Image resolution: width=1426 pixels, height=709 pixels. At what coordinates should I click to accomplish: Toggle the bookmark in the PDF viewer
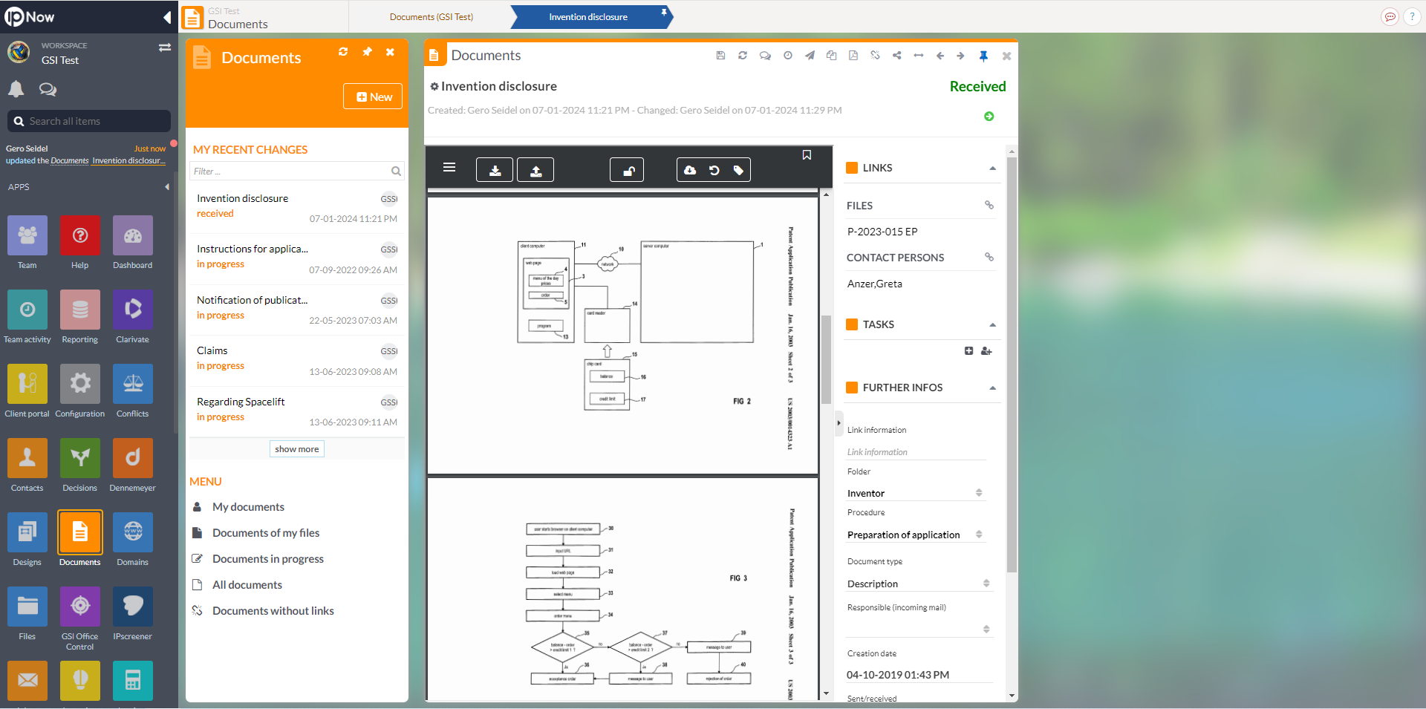(807, 155)
